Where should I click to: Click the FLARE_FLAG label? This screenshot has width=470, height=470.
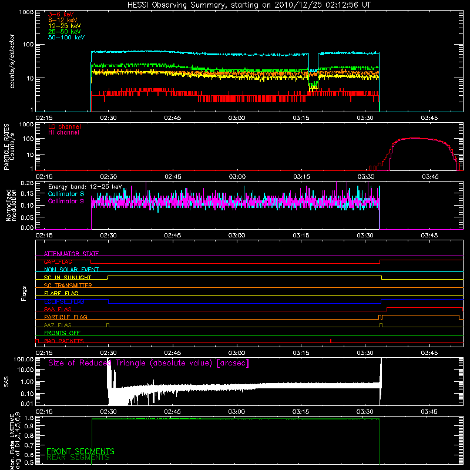pyautogui.click(x=61, y=293)
